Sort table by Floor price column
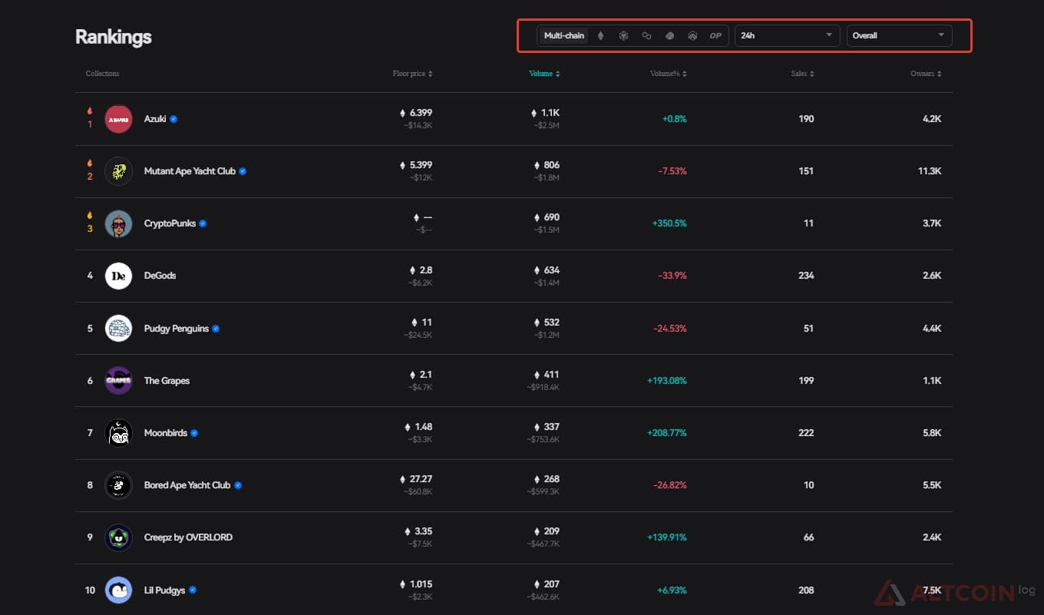This screenshot has height=615, width=1044. 412,74
